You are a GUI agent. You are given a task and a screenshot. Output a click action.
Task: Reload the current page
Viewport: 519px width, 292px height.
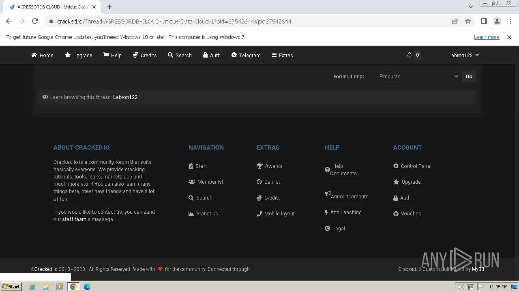point(35,21)
